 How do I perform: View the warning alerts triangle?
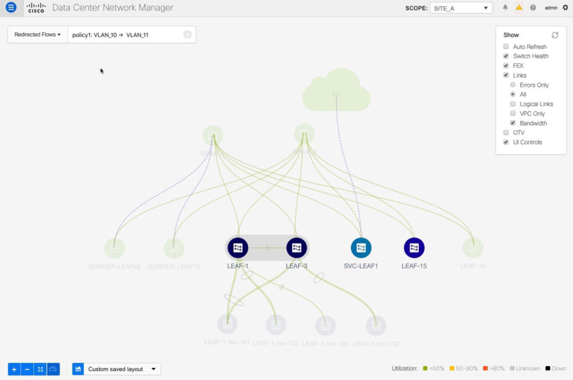[519, 7]
